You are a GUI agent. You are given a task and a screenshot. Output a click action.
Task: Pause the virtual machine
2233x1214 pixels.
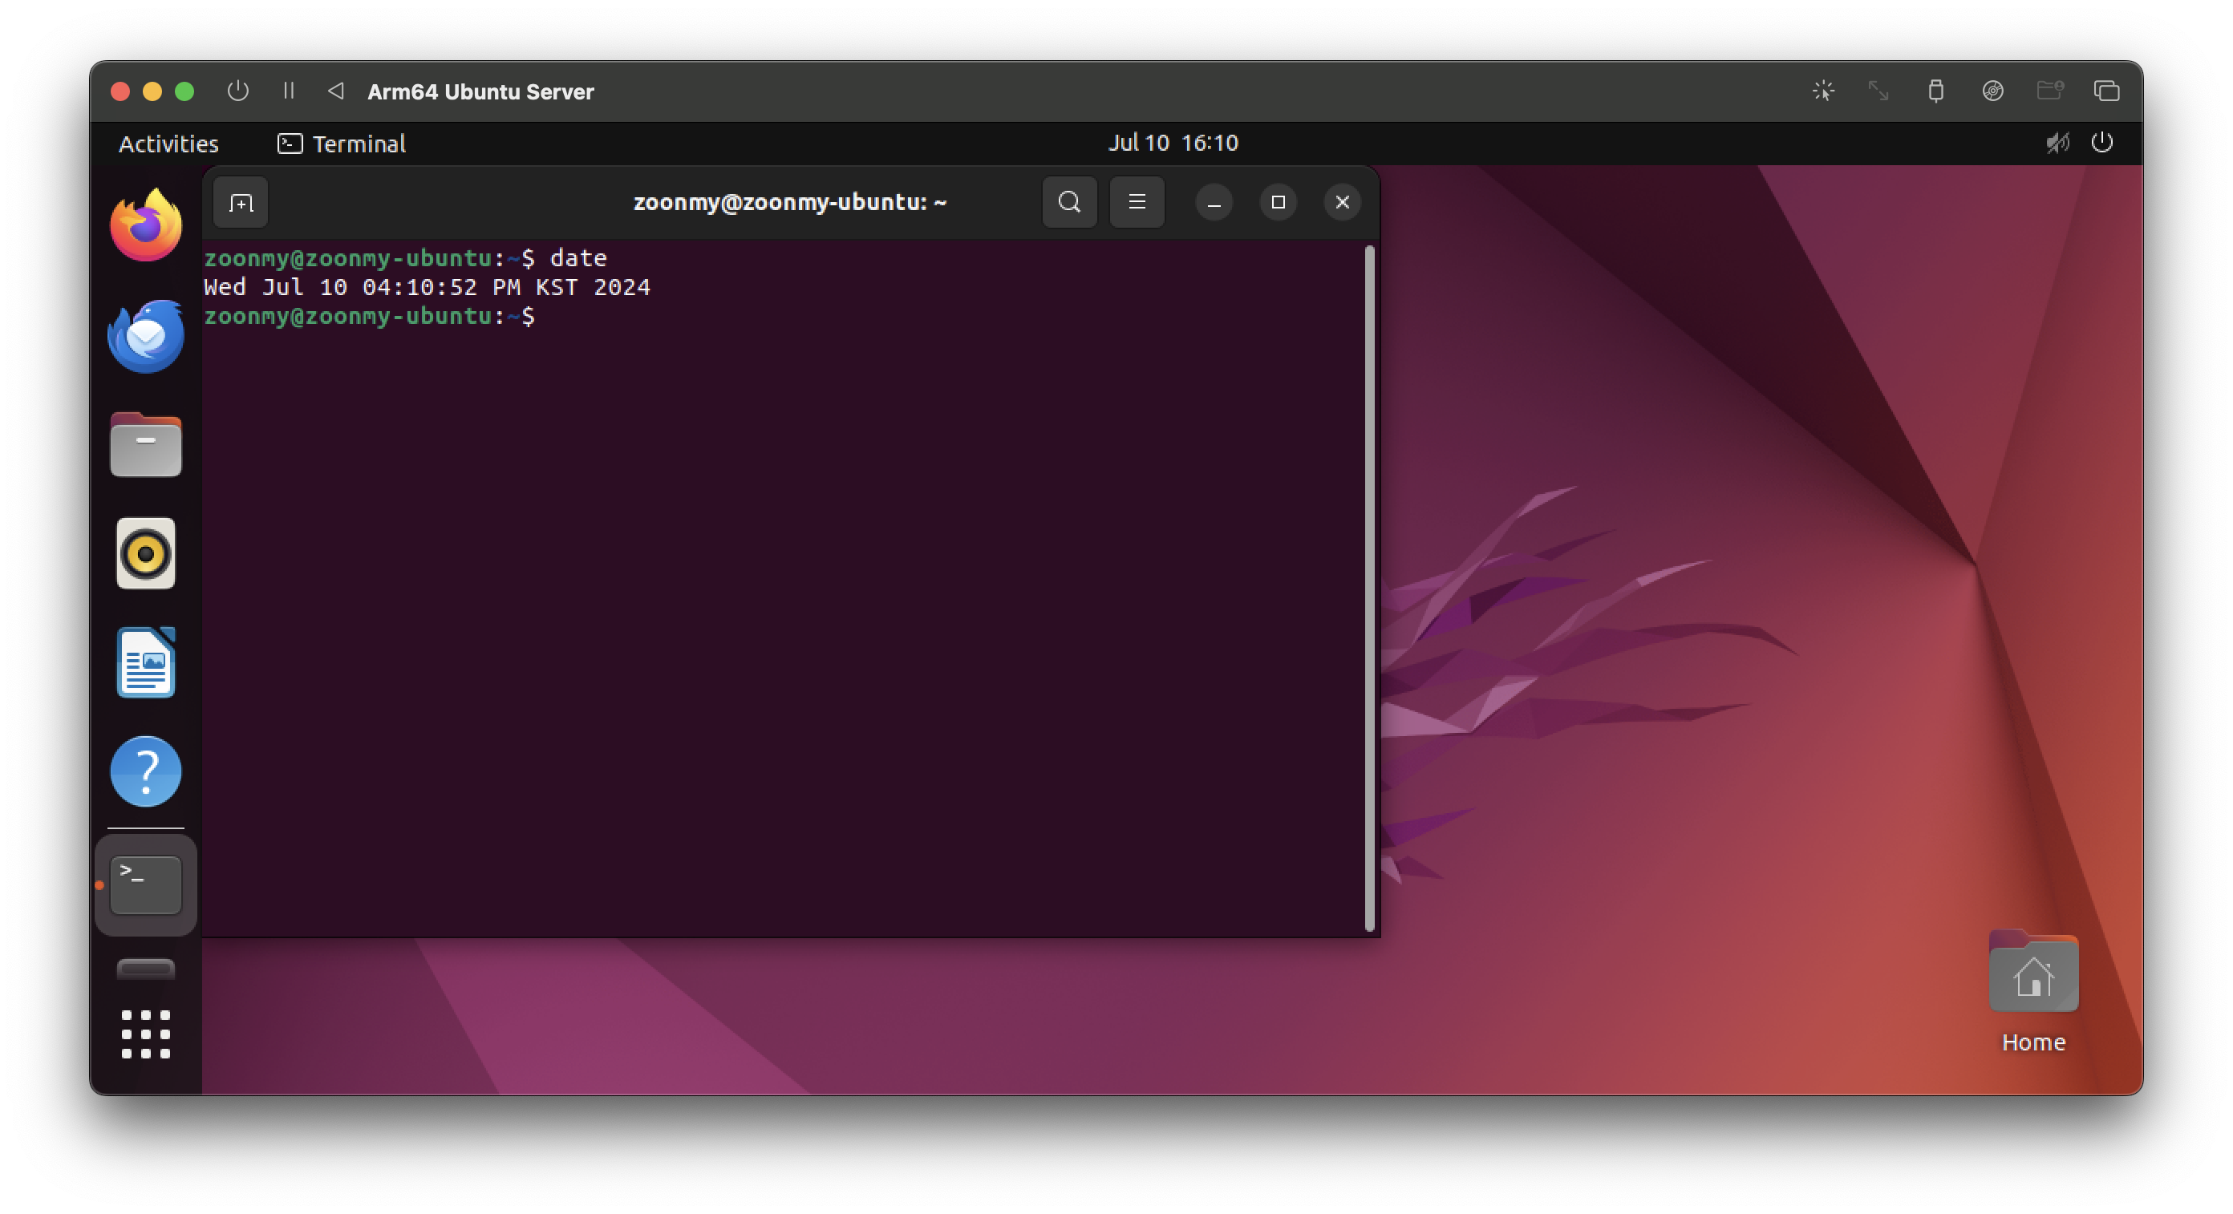[289, 91]
